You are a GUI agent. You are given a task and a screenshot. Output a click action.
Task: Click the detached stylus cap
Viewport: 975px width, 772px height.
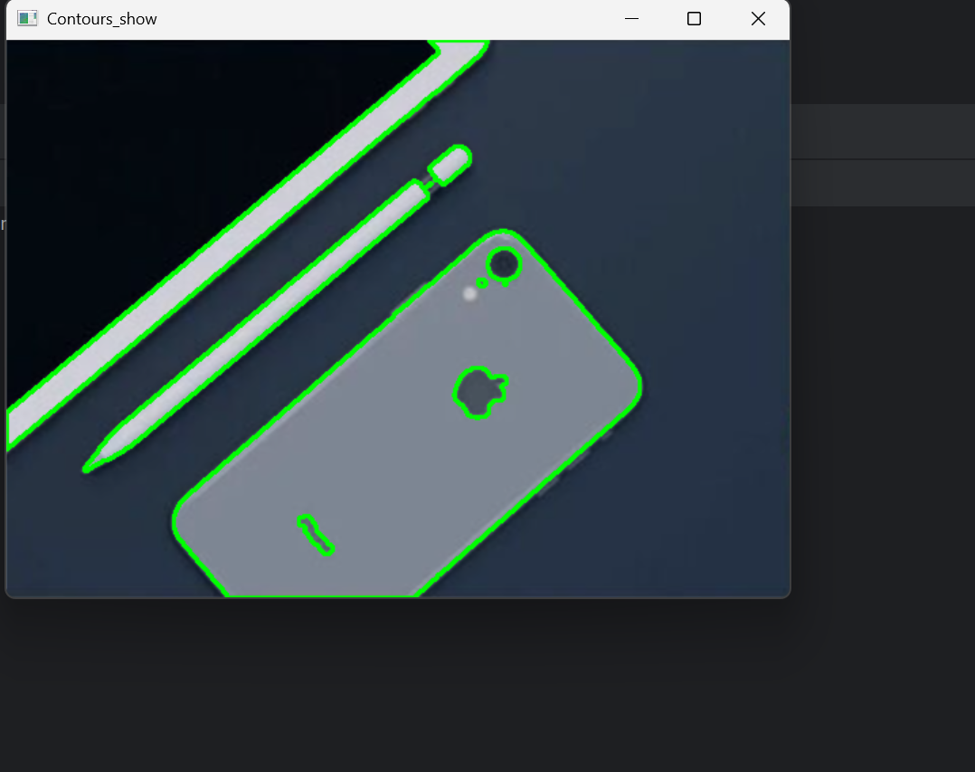pyautogui.click(x=450, y=163)
